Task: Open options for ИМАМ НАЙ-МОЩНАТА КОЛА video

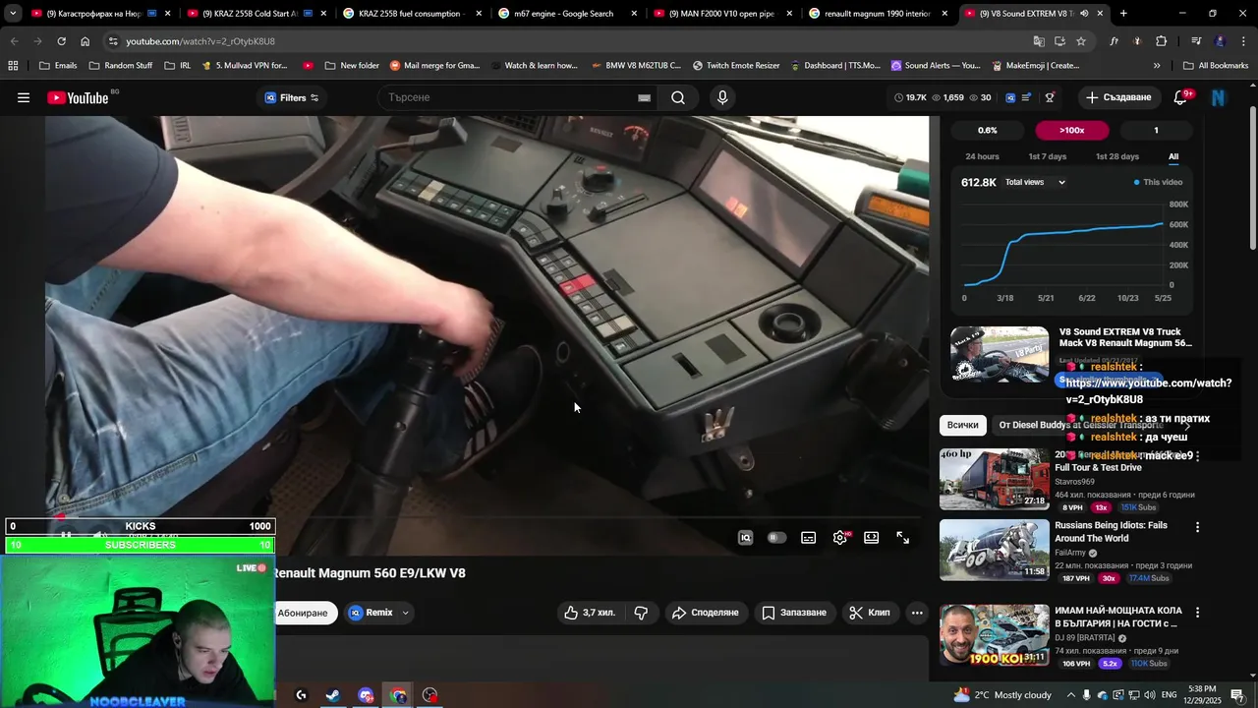Action: point(1197,612)
